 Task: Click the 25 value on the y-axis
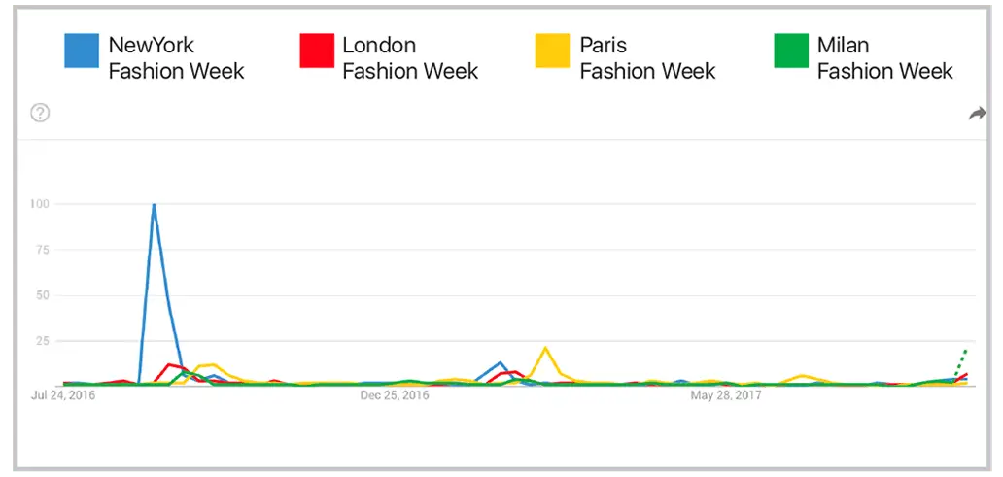[43, 341]
